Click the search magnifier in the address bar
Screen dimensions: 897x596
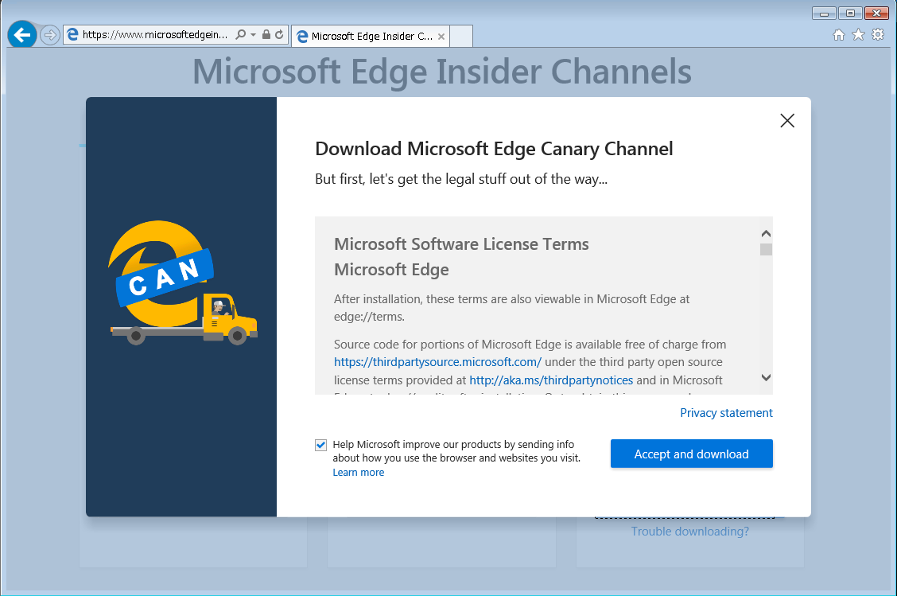241,35
